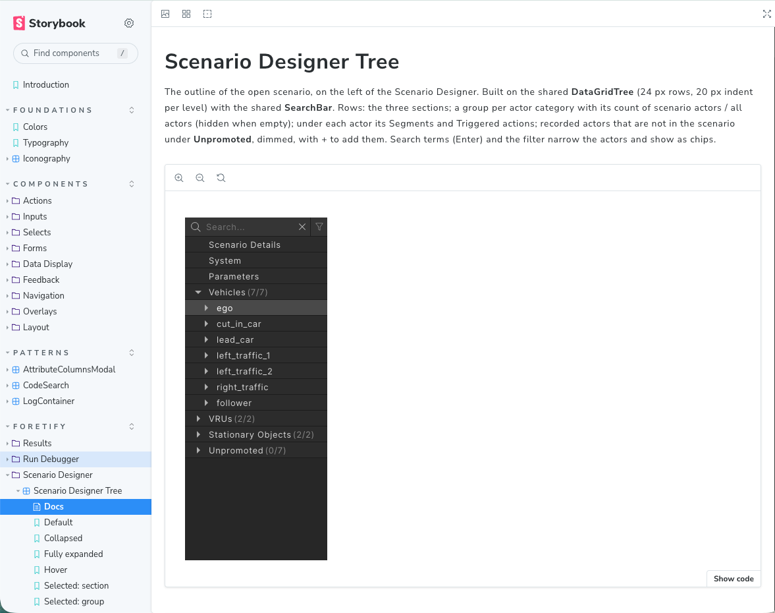The height and width of the screenshot is (613, 775).
Task: Enter fullscreen using the expand icon
Action: (766, 14)
